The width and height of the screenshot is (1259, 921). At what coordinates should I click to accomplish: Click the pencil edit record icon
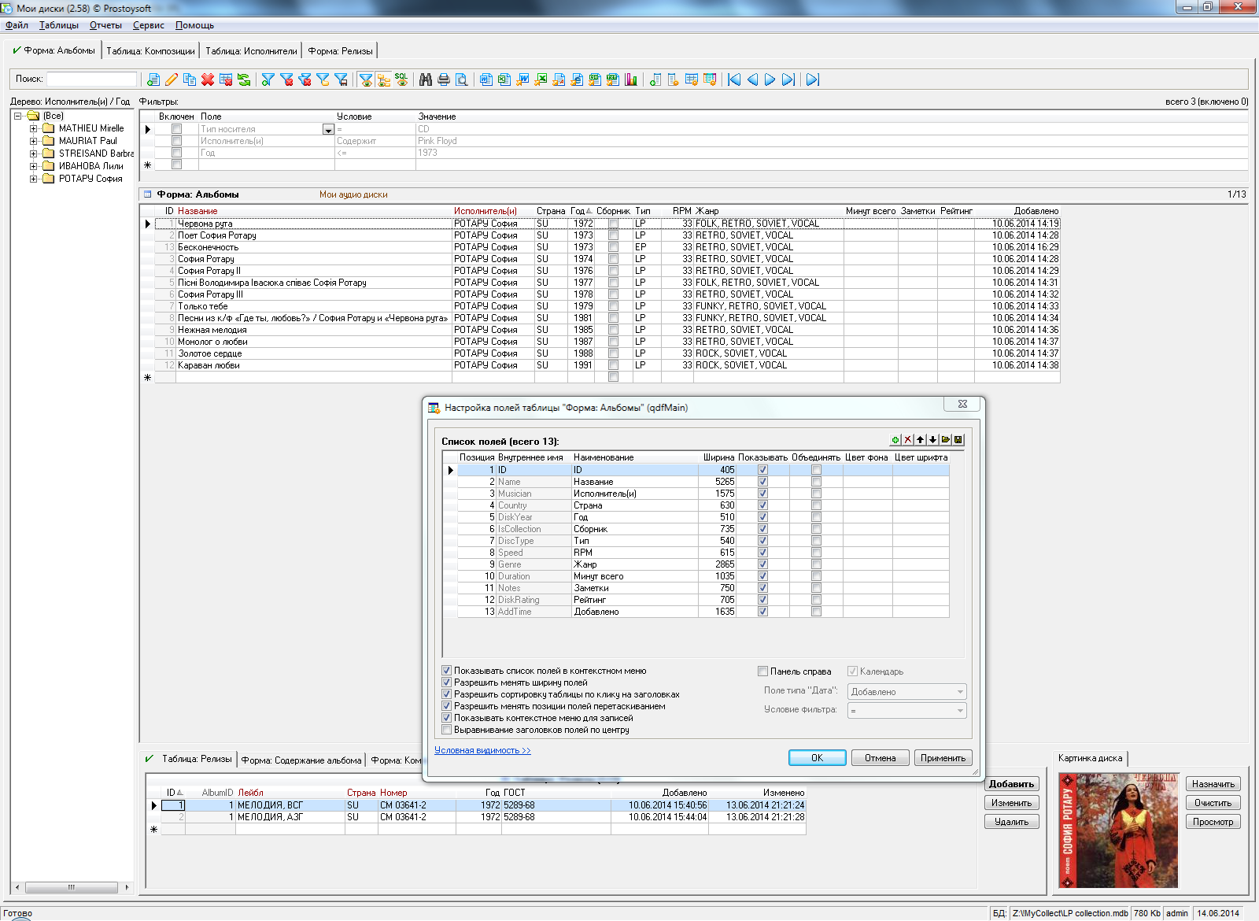[x=172, y=80]
